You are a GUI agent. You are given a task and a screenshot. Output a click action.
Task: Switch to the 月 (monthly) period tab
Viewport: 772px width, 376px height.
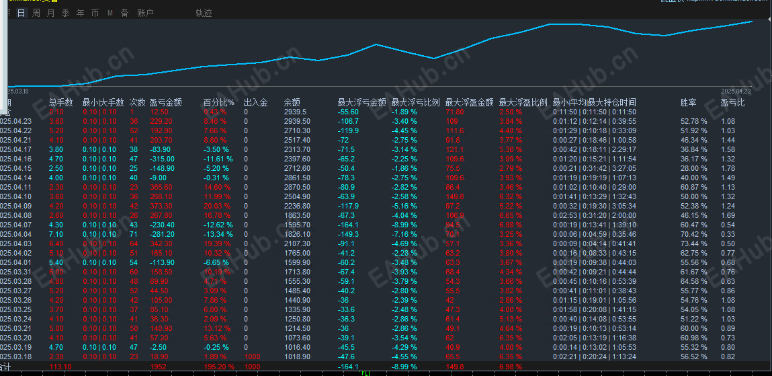(x=50, y=13)
